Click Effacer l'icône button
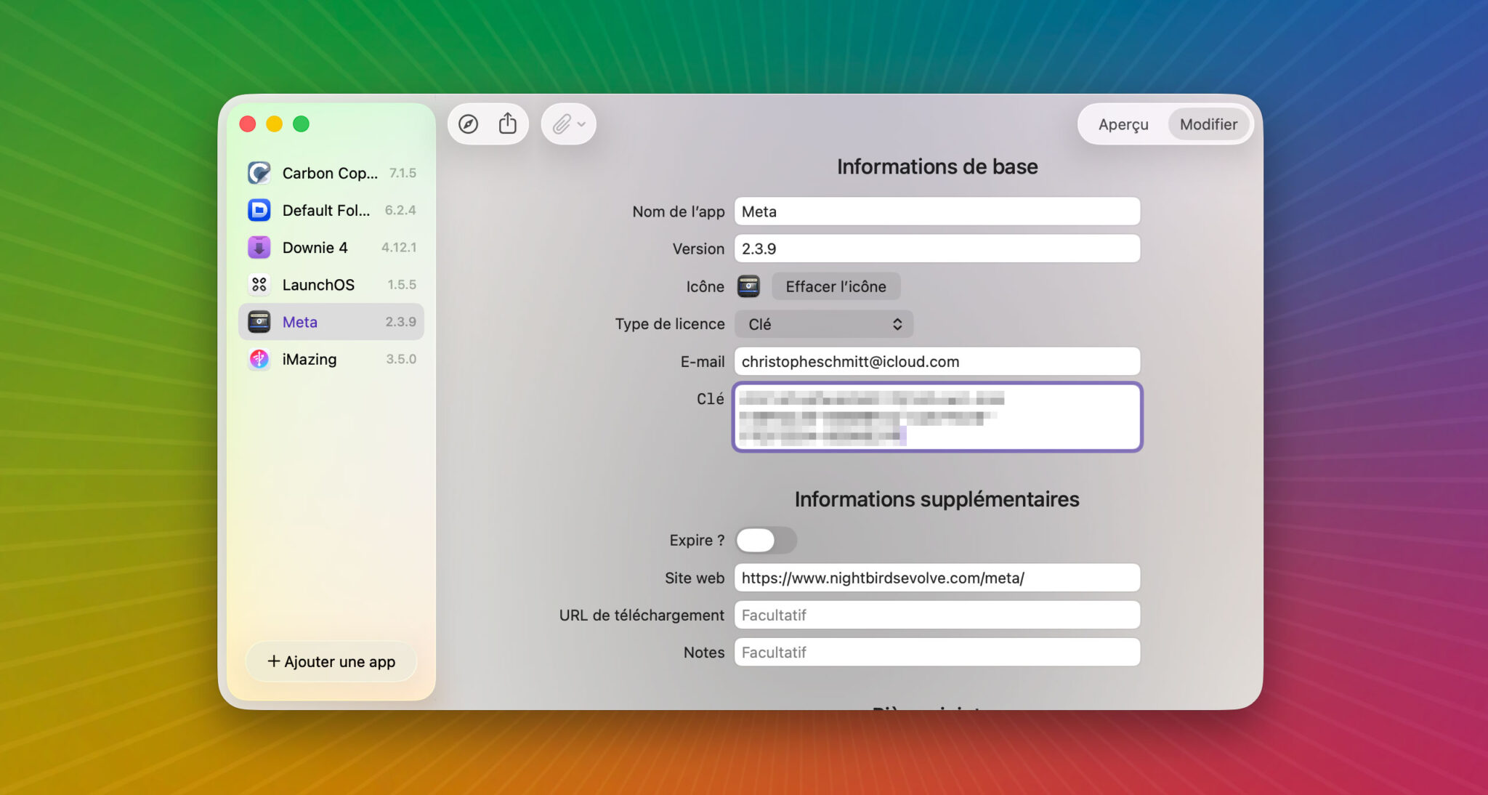This screenshot has height=795, width=1488. click(x=836, y=286)
